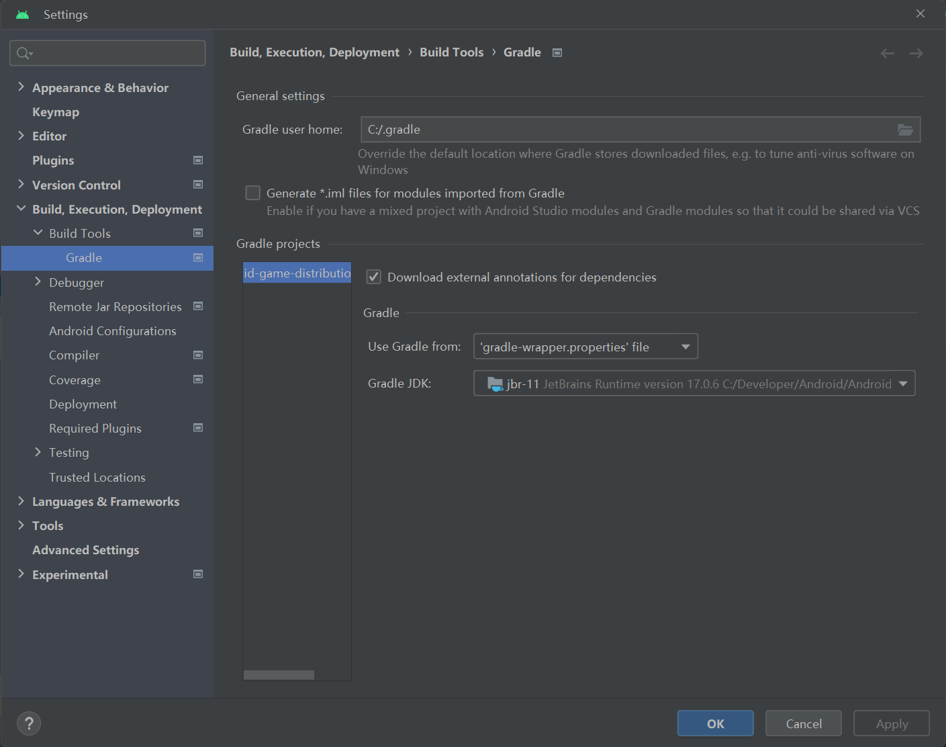This screenshot has width=946, height=747.
Task: Open Coverage settings page
Action: 75,380
